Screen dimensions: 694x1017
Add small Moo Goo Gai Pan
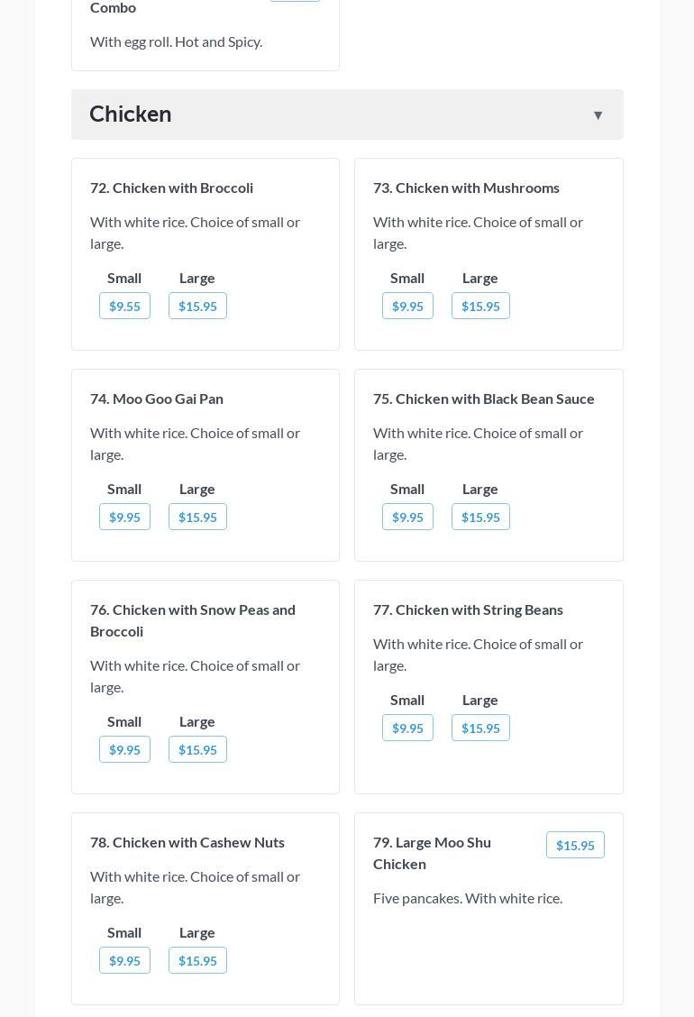tap(124, 517)
